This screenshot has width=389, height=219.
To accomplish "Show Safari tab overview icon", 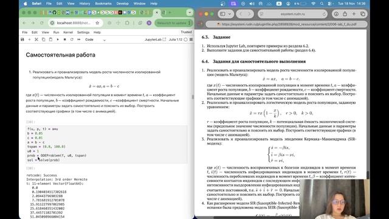I will 363,14.
